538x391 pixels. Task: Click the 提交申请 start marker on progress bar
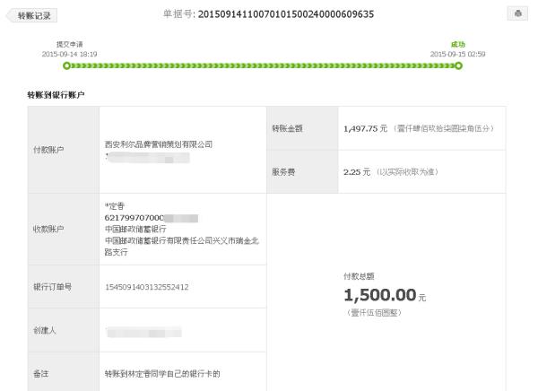tap(66, 65)
